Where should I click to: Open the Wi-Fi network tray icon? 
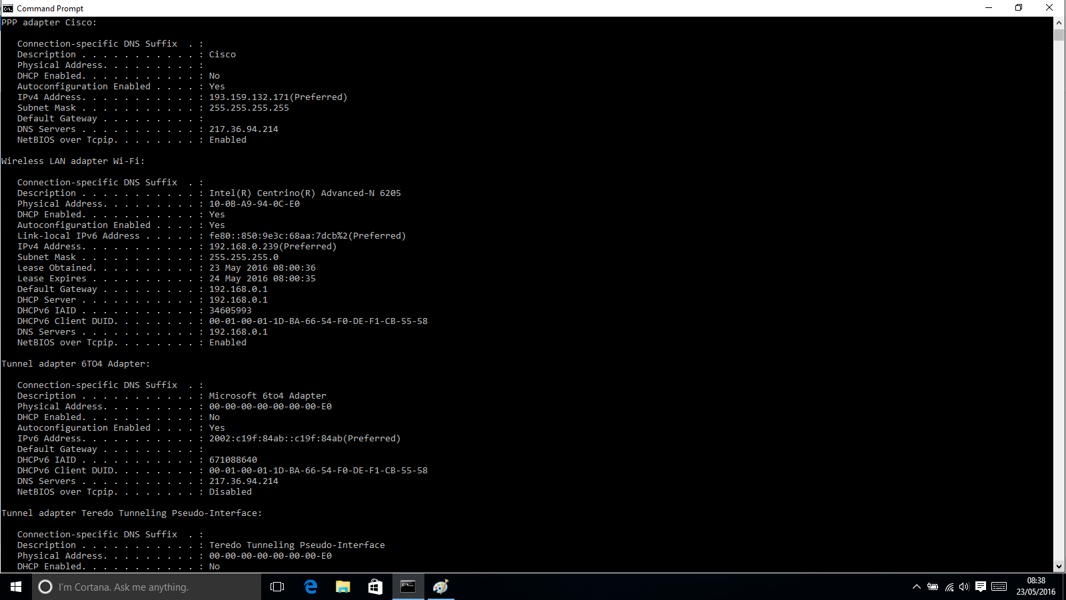(x=949, y=587)
